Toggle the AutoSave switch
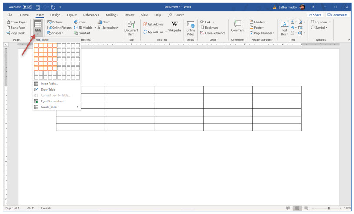Viewport: 354px width, 214px height. 27,7
